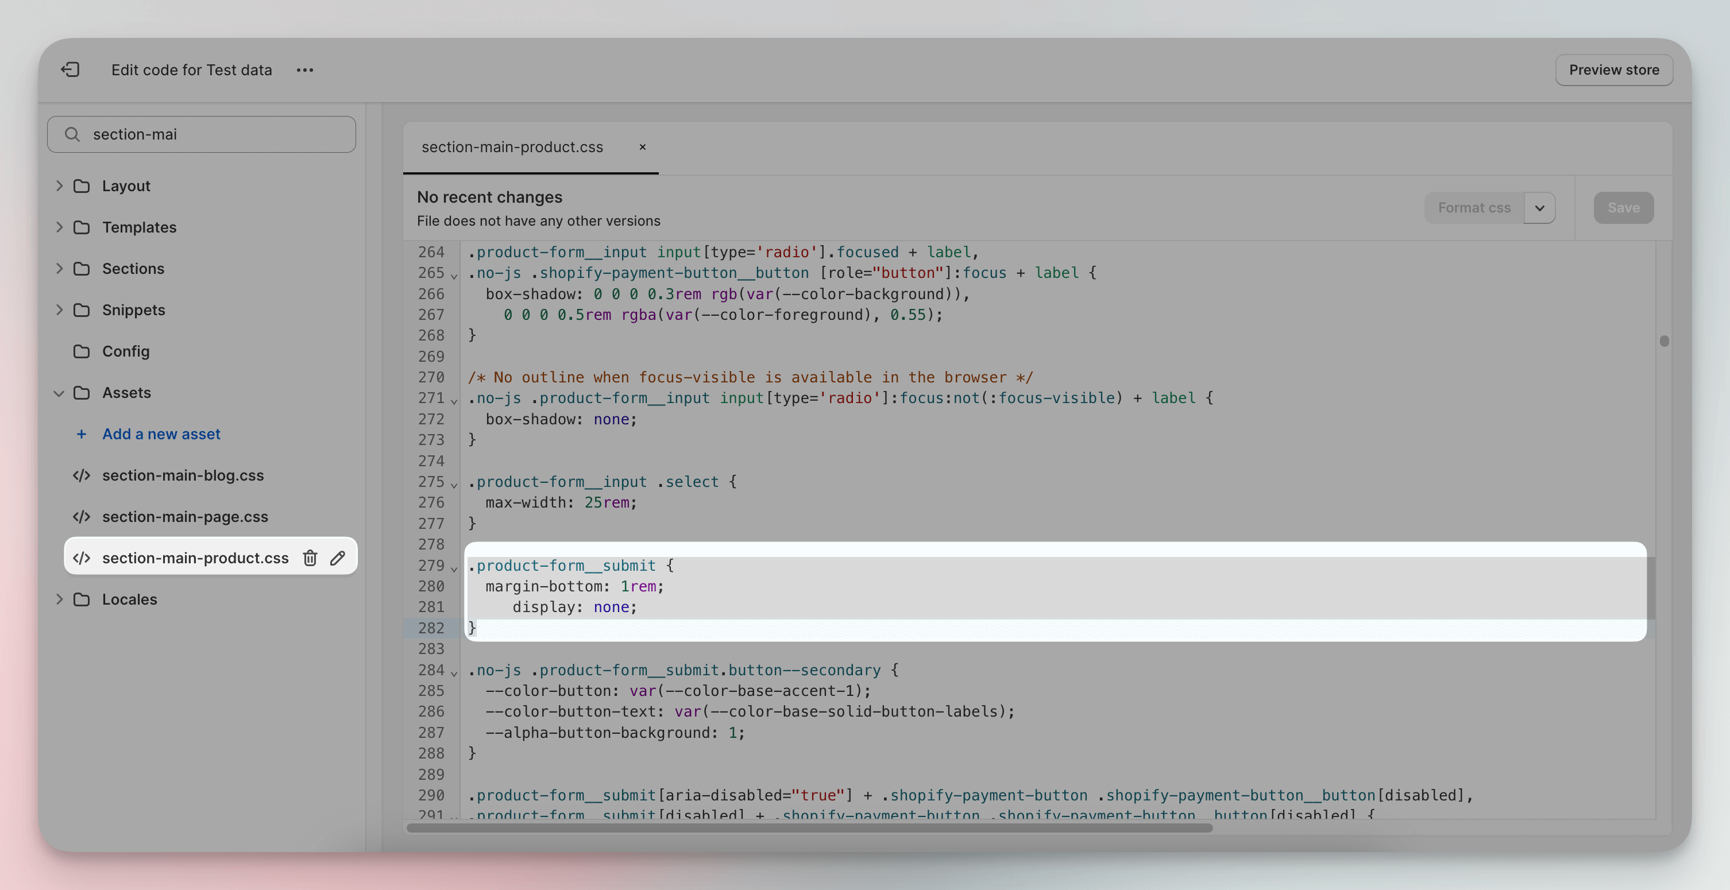Image resolution: width=1730 pixels, height=890 pixels.
Task: Close the section-main-product.css tab
Action: 643,147
